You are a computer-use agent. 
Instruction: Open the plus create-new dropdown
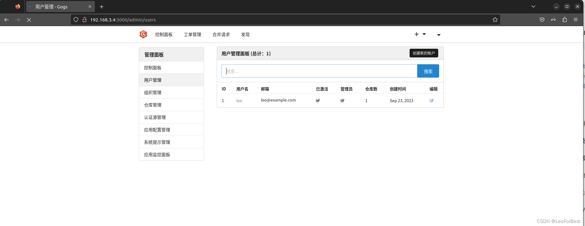click(x=420, y=34)
